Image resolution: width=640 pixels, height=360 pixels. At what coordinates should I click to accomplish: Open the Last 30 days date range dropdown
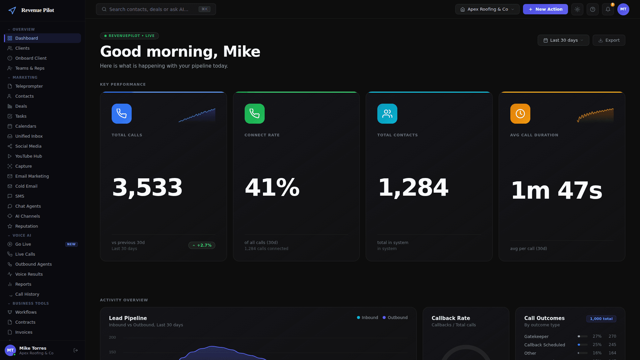coord(563,40)
